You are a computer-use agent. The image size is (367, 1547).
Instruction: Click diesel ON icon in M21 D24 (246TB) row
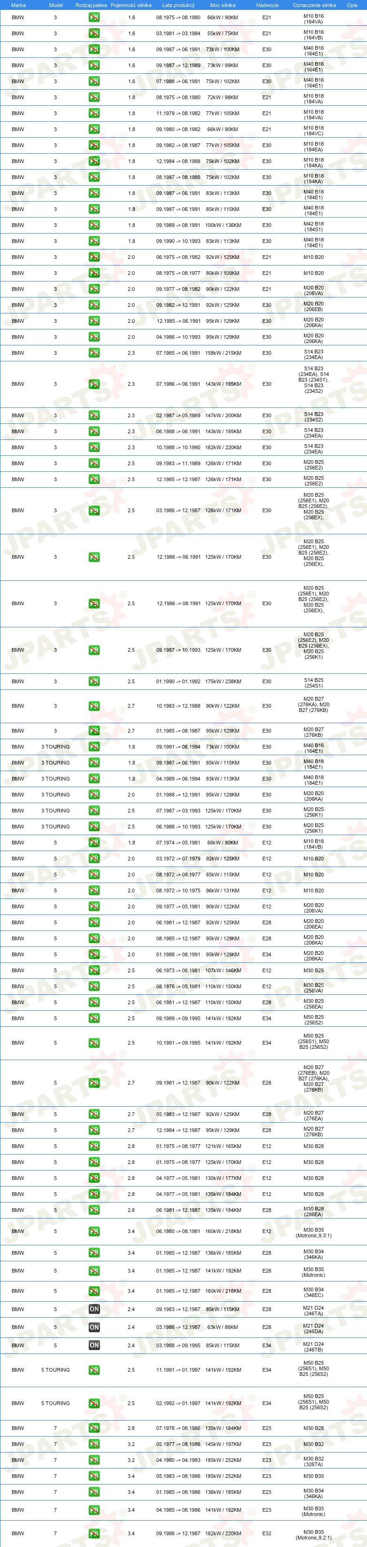coord(94,1345)
